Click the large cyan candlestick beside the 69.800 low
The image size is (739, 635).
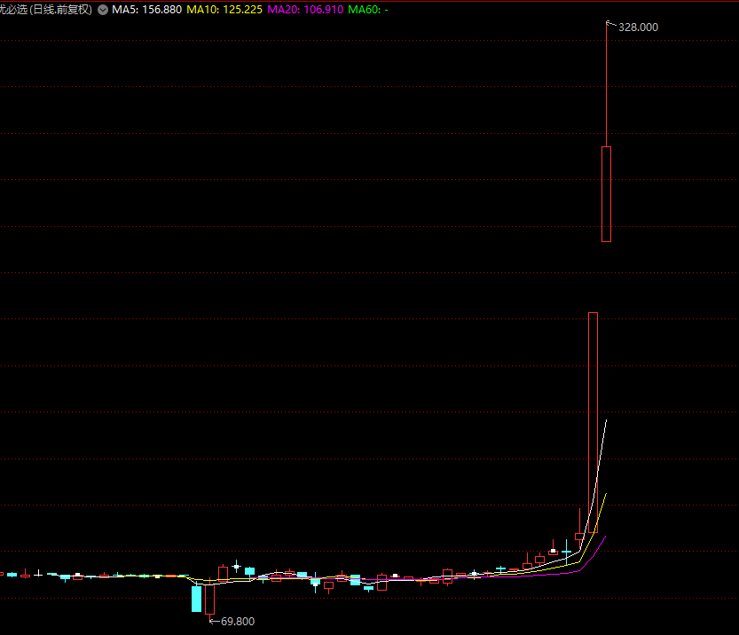coord(197,599)
